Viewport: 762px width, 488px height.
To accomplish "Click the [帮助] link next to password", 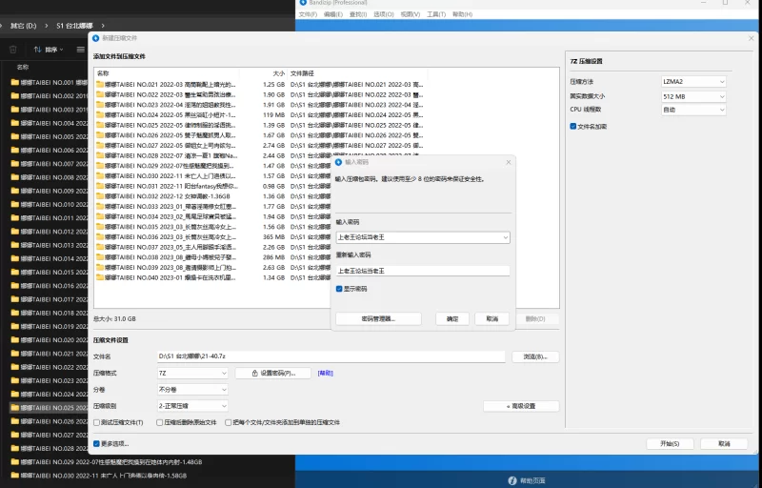I will (325, 374).
